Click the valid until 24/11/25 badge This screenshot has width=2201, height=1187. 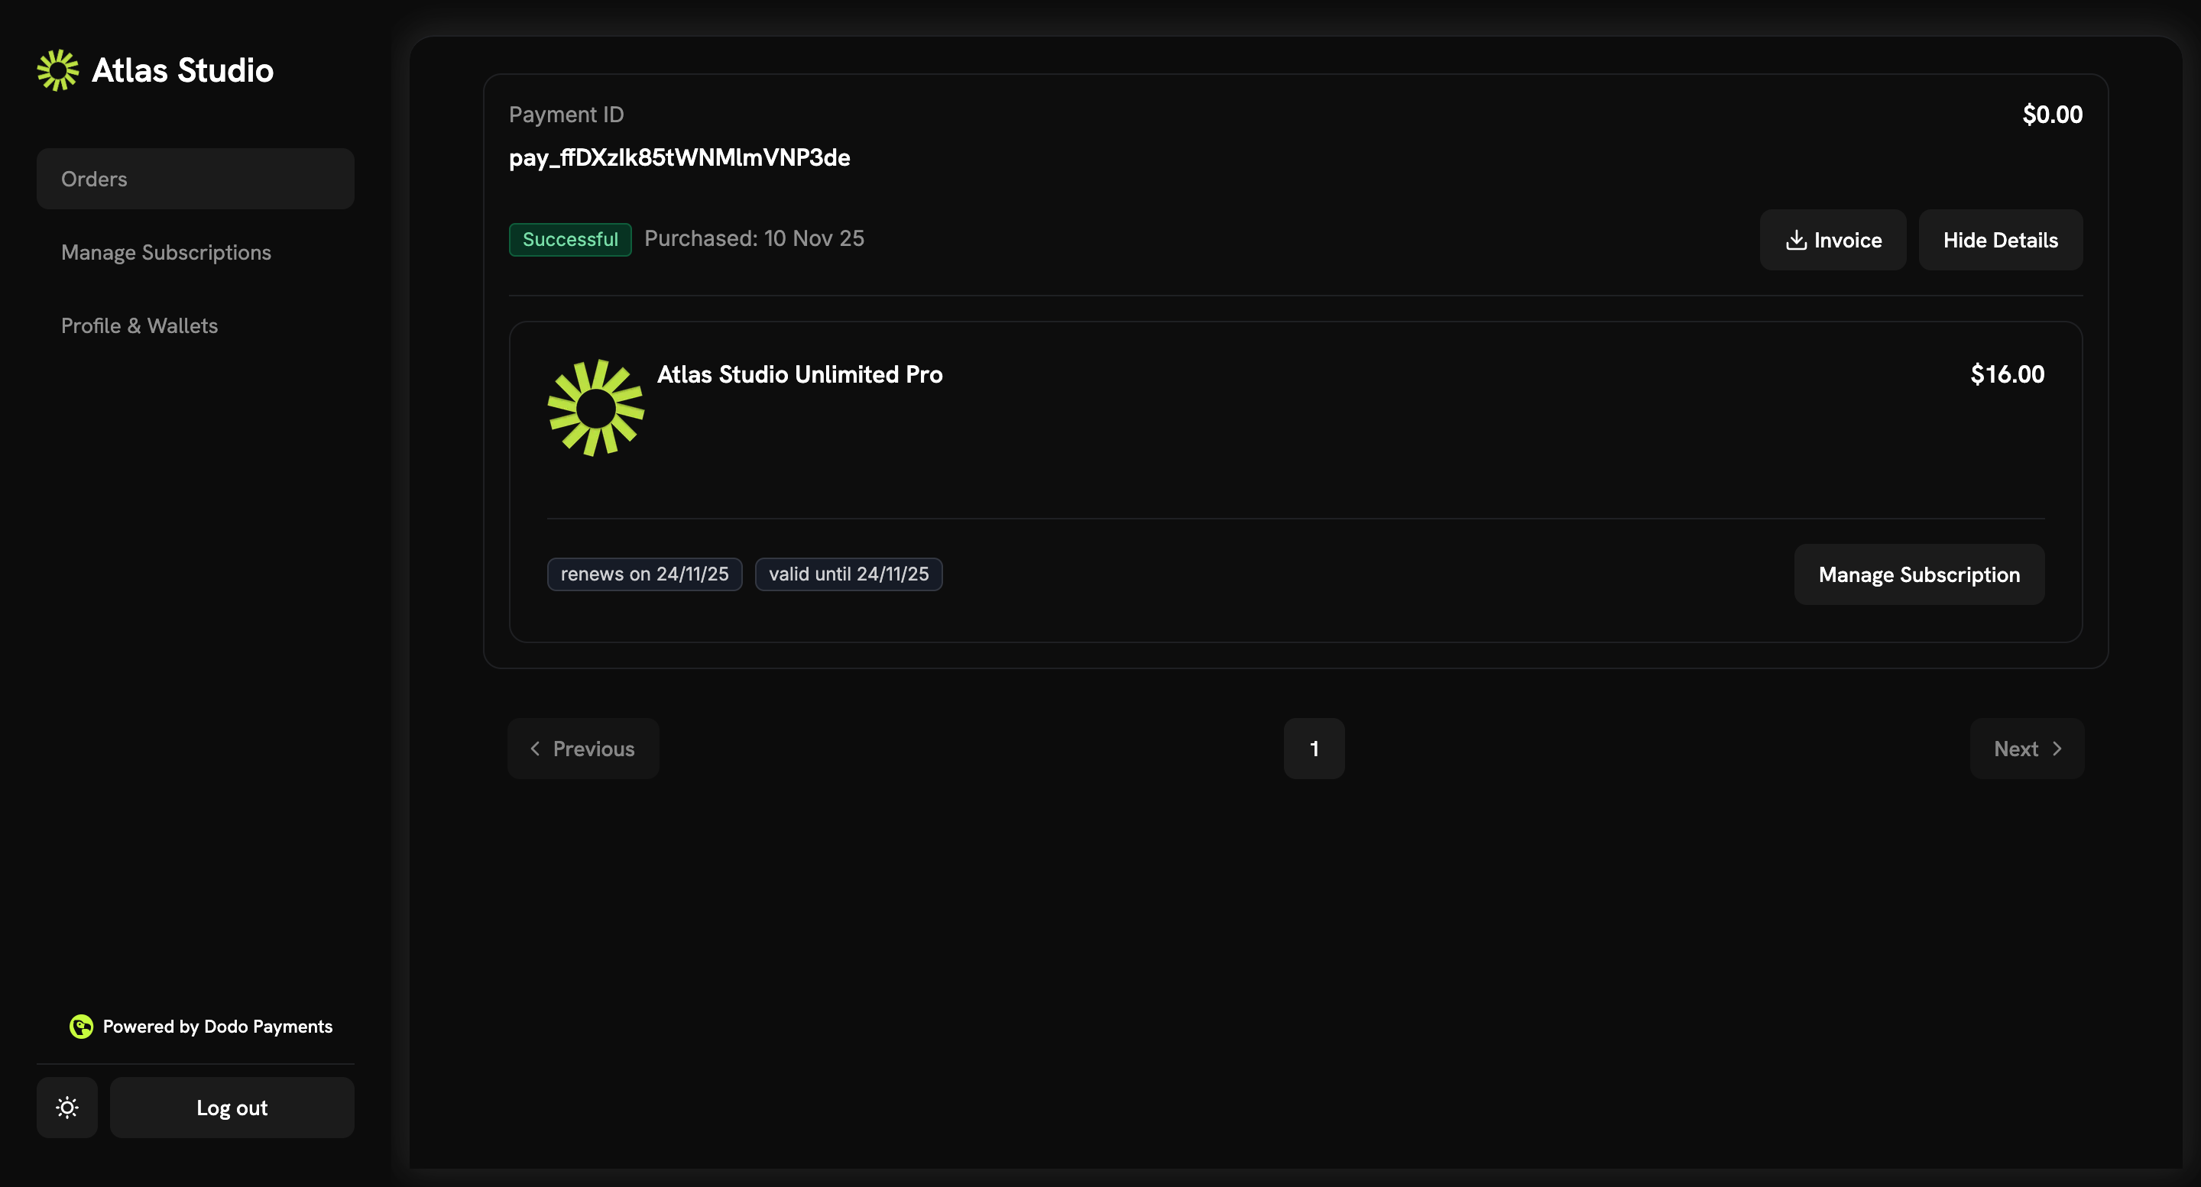[x=848, y=574]
